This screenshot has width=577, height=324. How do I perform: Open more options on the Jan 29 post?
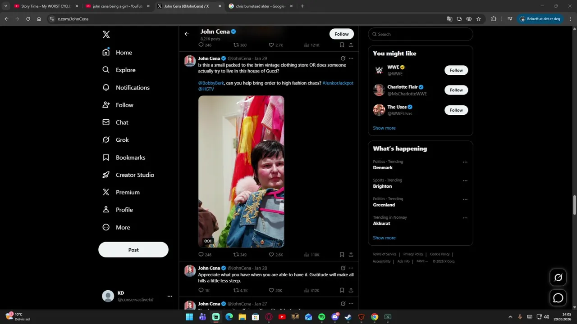point(351,58)
